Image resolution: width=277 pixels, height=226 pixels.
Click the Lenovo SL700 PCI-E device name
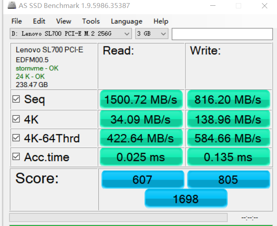pyautogui.click(x=49, y=50)
